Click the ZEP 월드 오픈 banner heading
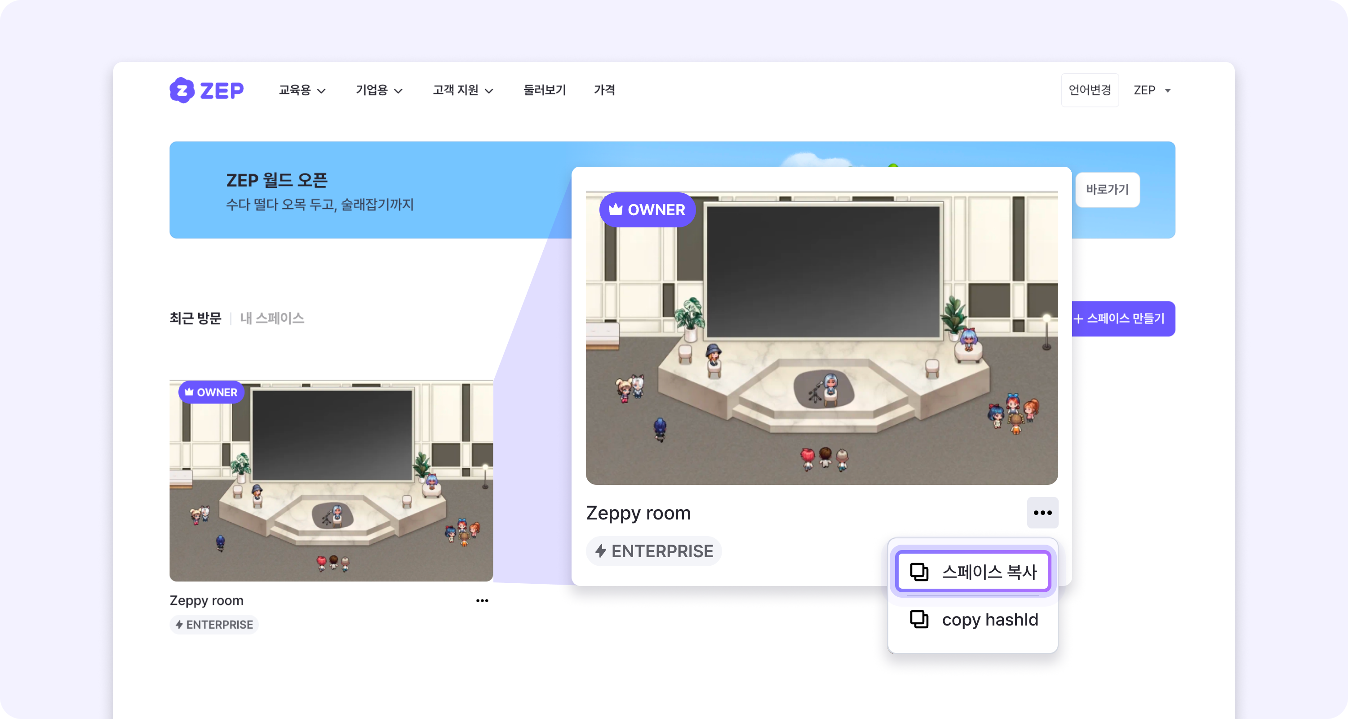The height and width of the screenshot is (719, 1348). click(276, 181)
